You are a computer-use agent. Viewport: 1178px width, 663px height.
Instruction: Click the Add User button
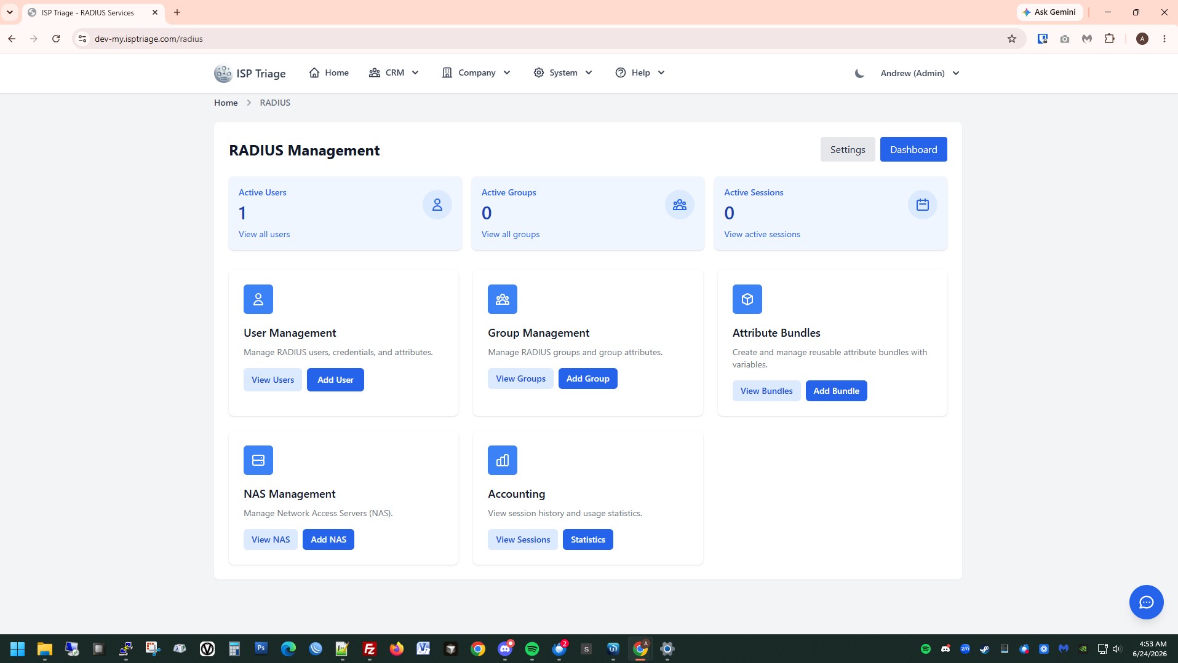[x=335, y=380]
